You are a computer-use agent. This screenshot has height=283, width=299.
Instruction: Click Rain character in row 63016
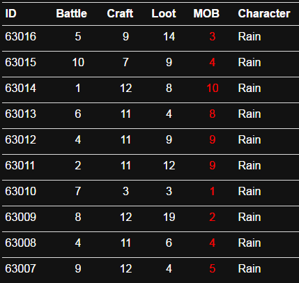click(250, 36)
